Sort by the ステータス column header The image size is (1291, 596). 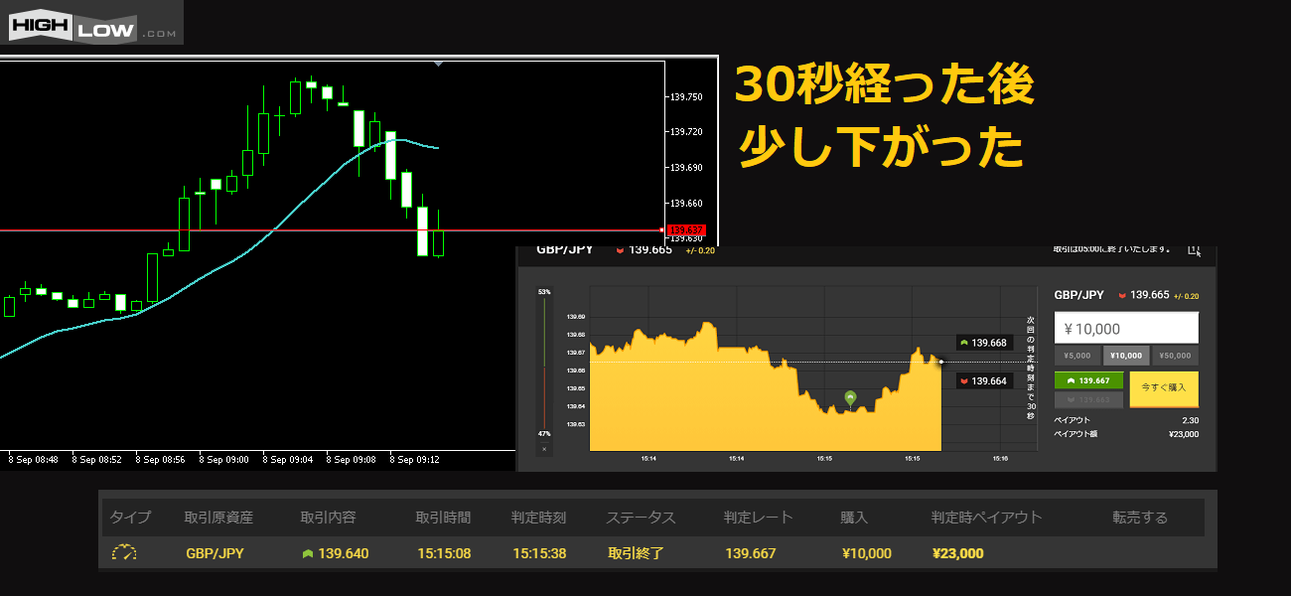(641, 518)
